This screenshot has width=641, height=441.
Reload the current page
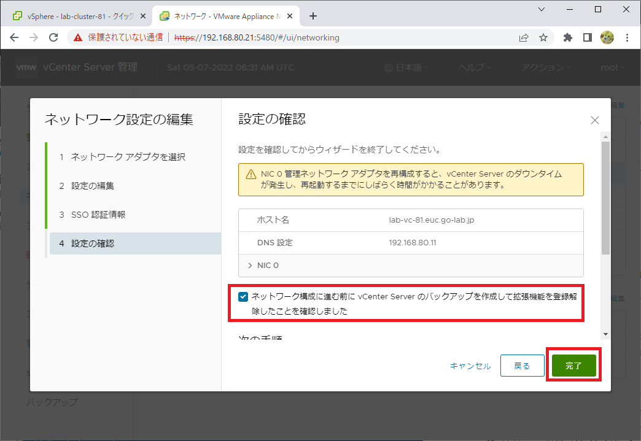click(x=53, y=37)
